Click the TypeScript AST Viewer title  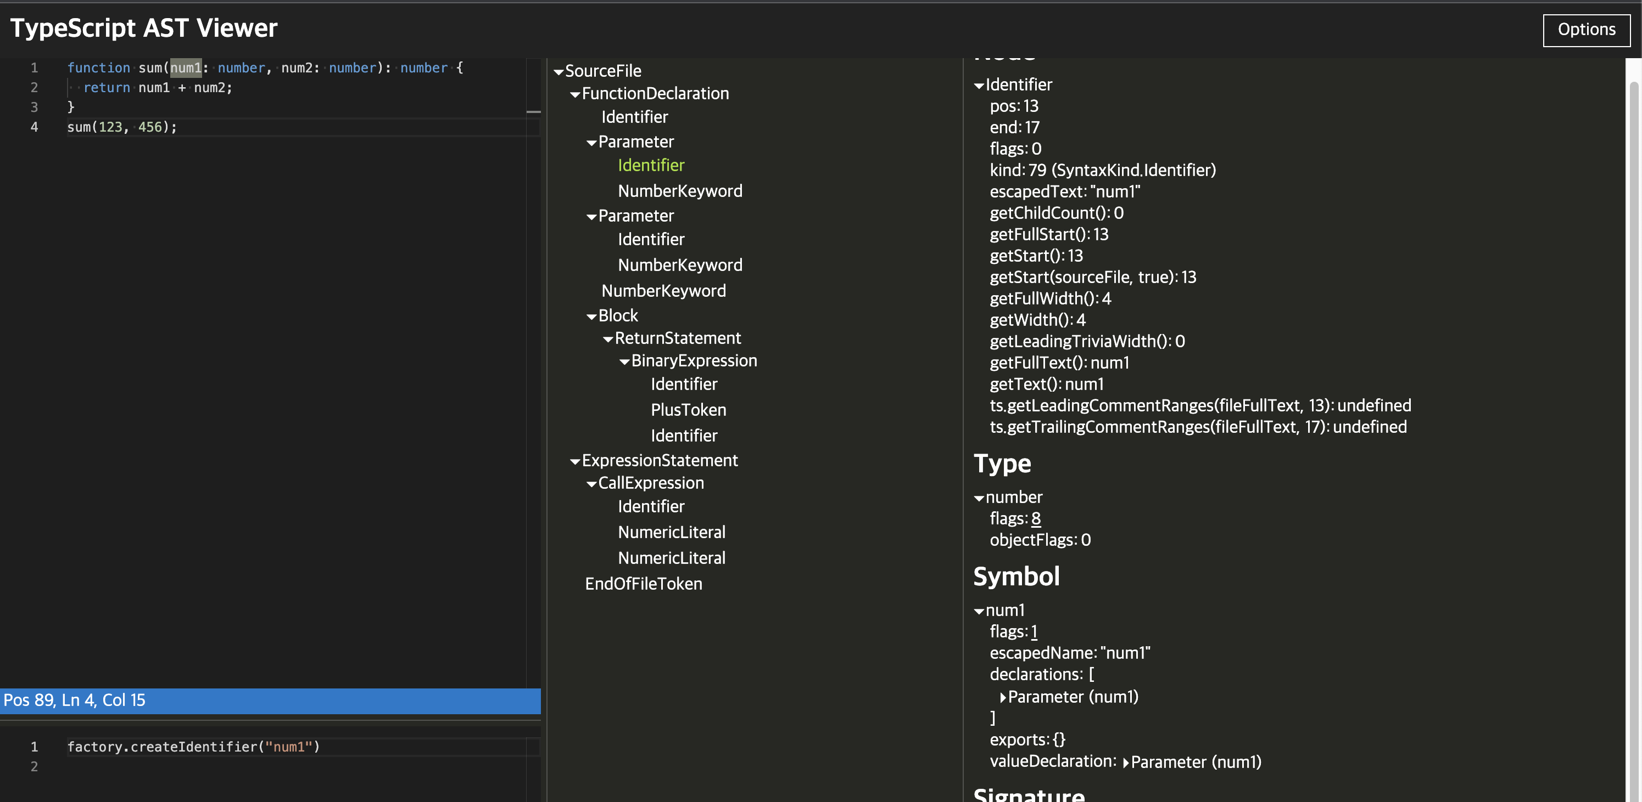pyautogui.click(x=144, y=28)
